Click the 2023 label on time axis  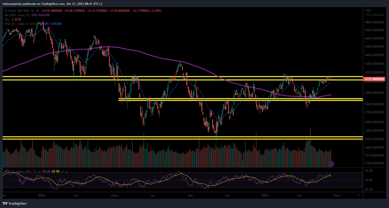265,195
